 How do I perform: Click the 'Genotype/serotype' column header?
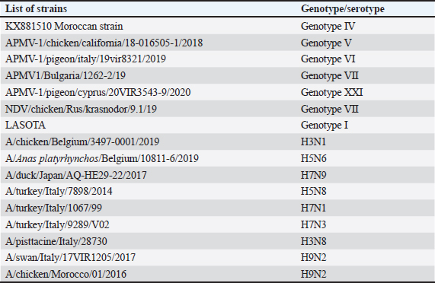coord(343,9)
